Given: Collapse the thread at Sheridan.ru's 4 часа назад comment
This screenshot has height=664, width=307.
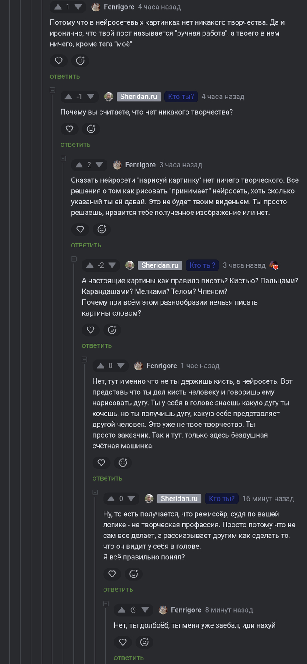Looking at the screenshot, I should coord(53,91).
